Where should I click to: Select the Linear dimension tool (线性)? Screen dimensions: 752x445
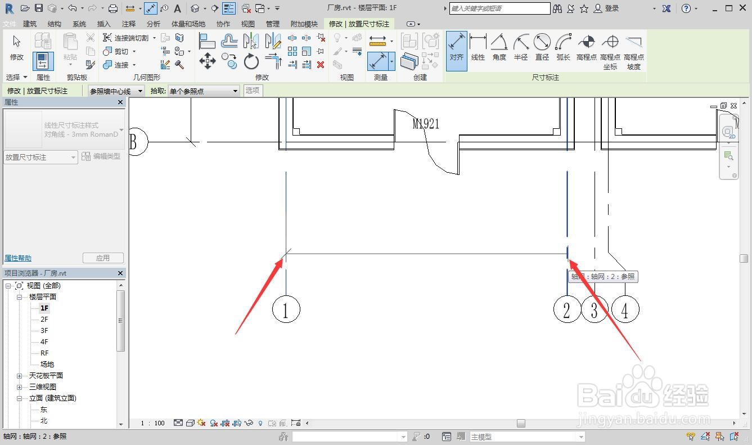pos(478,48)
